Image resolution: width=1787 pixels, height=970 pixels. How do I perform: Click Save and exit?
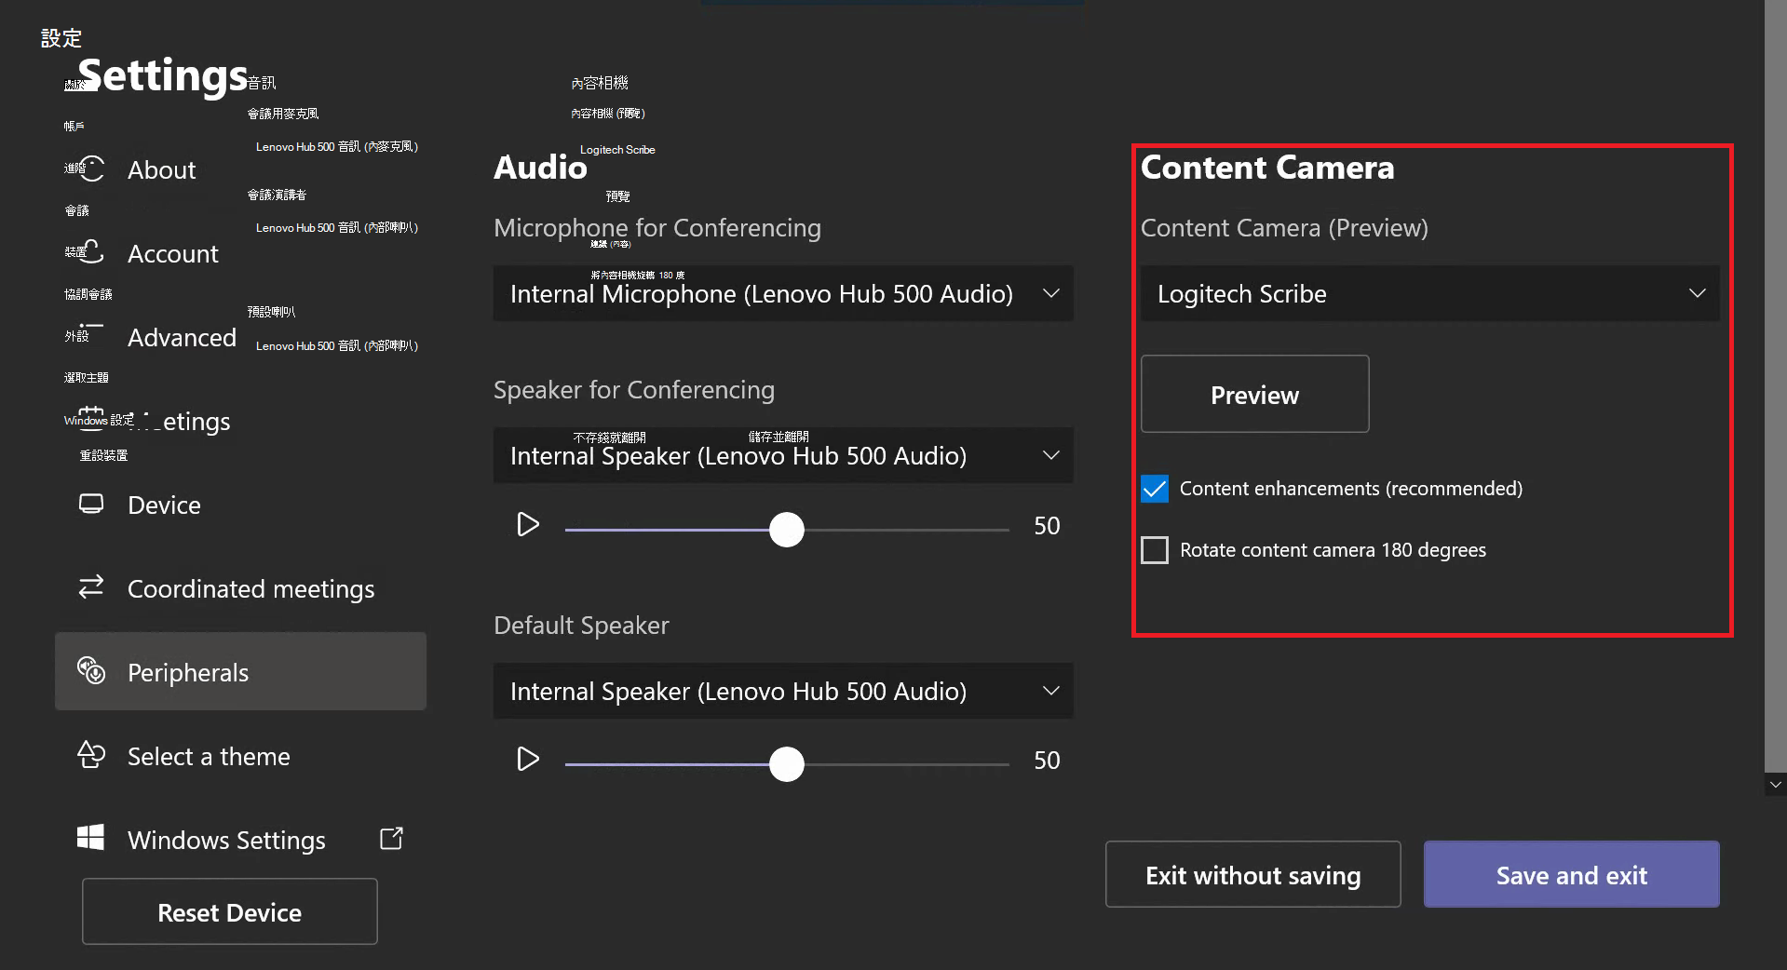pos(1571,874)
